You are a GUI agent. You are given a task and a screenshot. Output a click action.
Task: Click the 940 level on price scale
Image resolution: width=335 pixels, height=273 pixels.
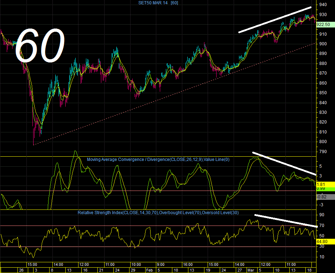(x=323, y=5)
